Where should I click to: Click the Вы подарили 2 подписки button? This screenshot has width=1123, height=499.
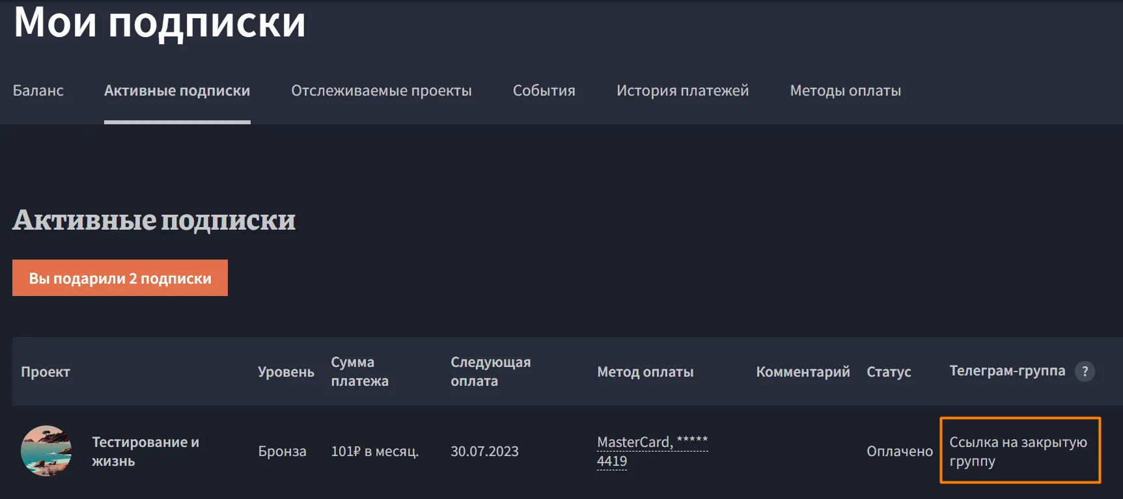(120, 278)
